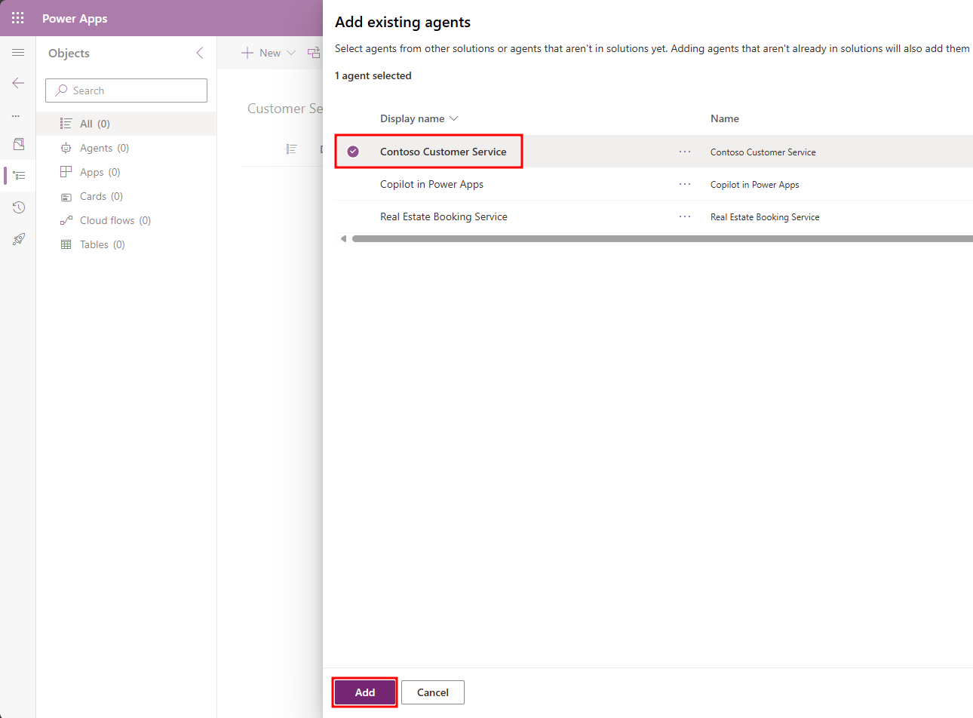This screenshot has height=718, width=973.
Task: Click the back arrow in left rail
Action: pyautogui.click(x=18, y=83)
